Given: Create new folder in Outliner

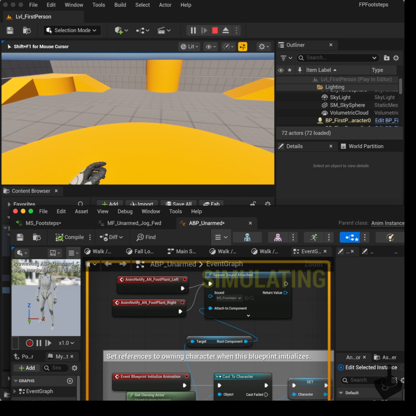Looking at the screenshot, I should point(386,58).
